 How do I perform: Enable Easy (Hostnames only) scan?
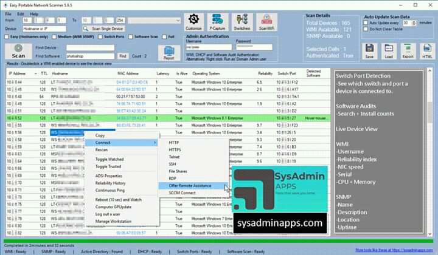pyautogui.click(x=7, y=37)
